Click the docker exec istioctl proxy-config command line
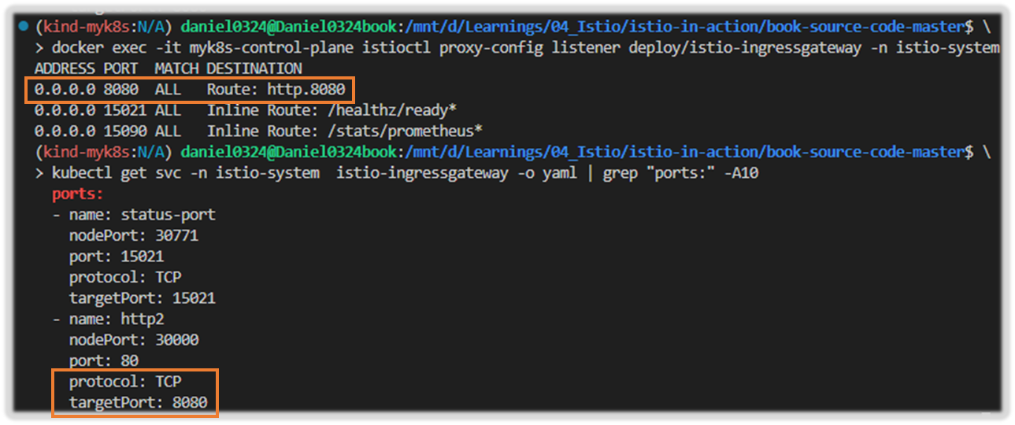Image resolution: width=1015 pixels, height=425 pixels. 517,48
